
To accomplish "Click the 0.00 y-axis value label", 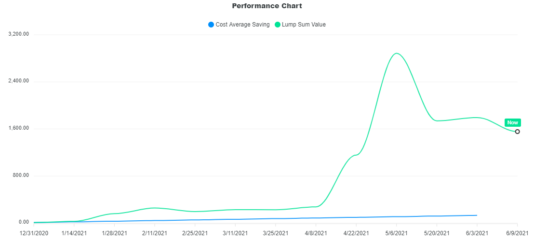I will coord(24,222).
